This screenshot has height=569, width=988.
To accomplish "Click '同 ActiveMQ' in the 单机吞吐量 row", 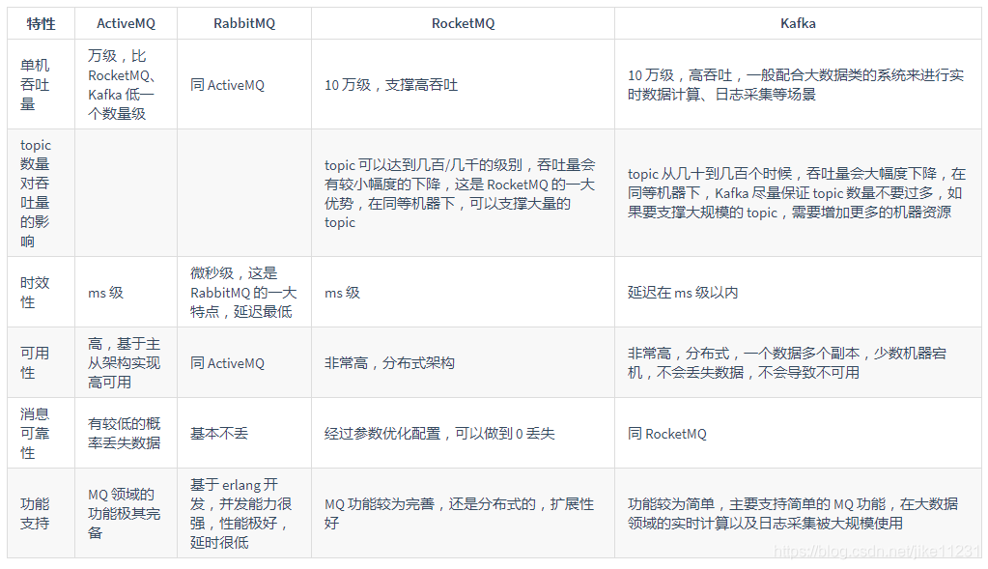I will [244, 84].
